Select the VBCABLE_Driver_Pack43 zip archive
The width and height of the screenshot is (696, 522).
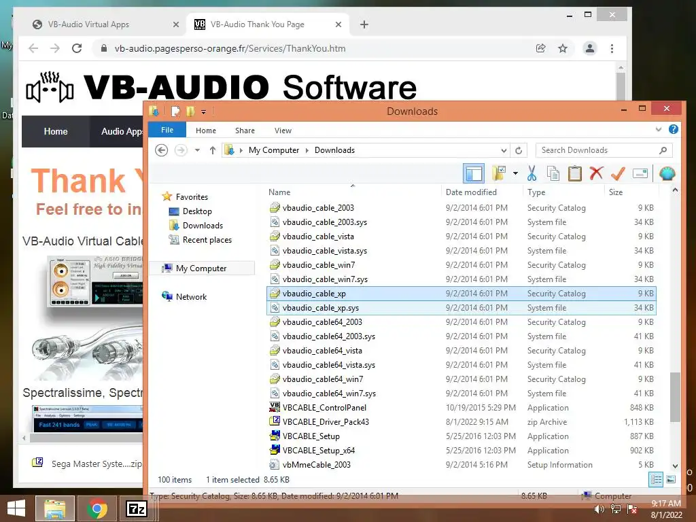462,421
